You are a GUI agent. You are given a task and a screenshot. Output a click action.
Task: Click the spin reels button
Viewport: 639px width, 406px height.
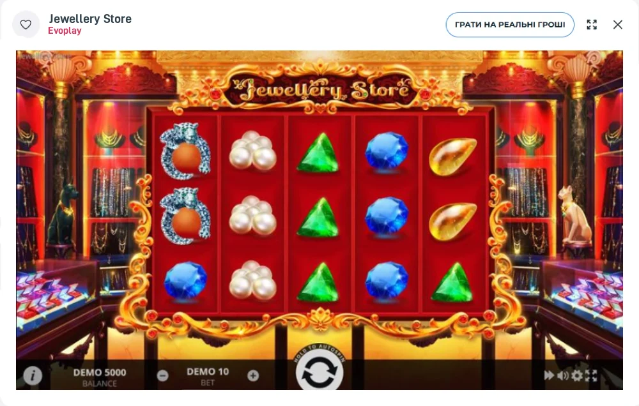point(319,372)
